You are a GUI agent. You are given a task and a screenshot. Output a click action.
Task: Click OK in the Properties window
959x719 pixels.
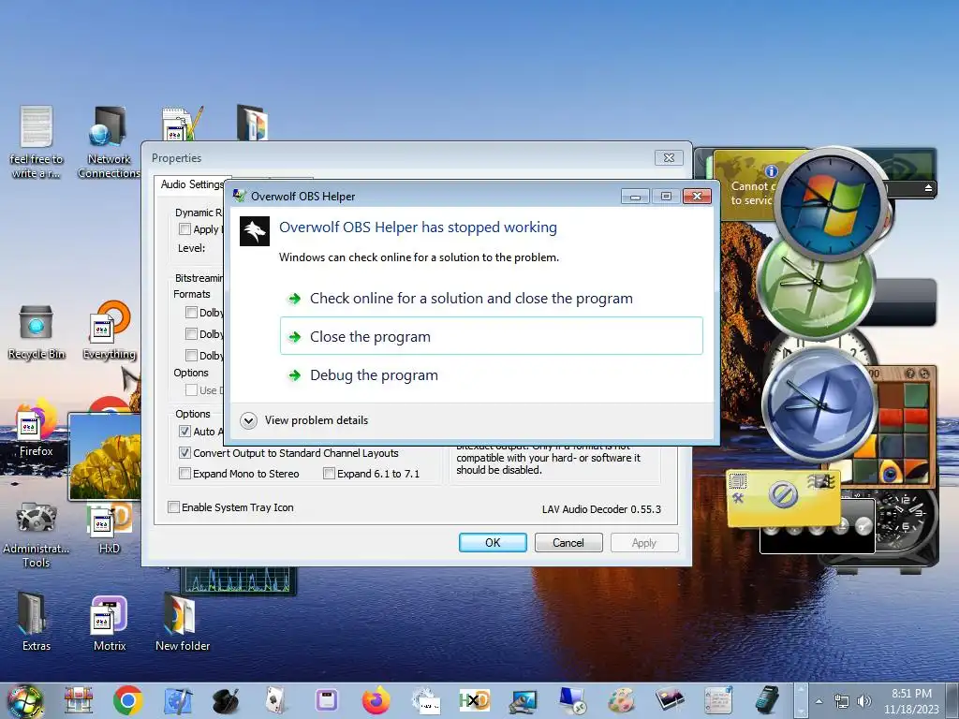pyautogui.click(x=493, y=542)
